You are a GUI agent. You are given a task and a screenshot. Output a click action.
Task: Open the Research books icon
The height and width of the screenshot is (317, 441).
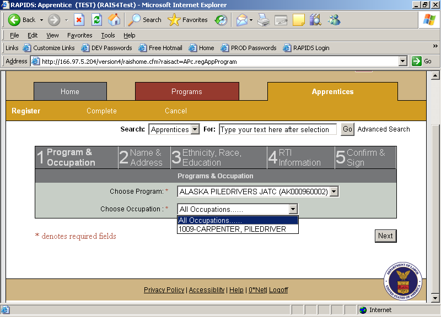(x=315, y=20)
